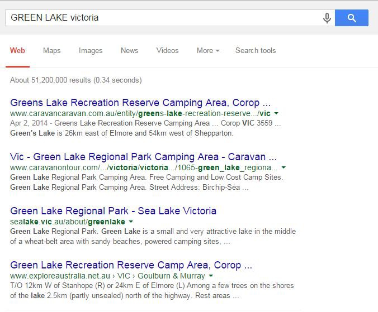Expand the More dropdown menu
The width and height of the screenshot is (378, 312).
coord(207,50)
